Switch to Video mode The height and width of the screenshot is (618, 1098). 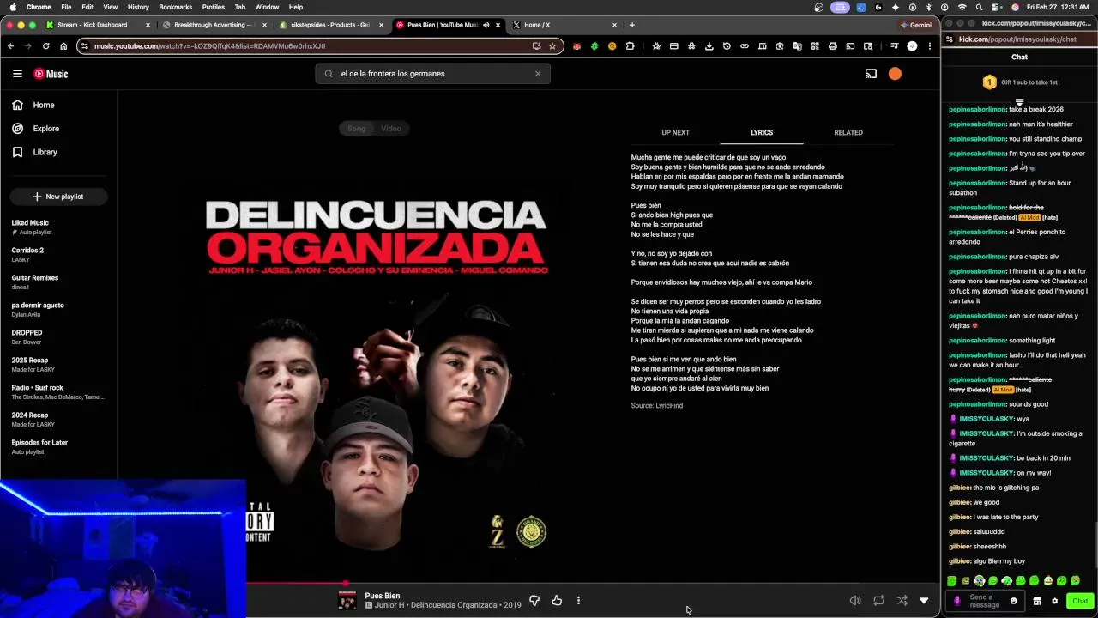point(391,129)
